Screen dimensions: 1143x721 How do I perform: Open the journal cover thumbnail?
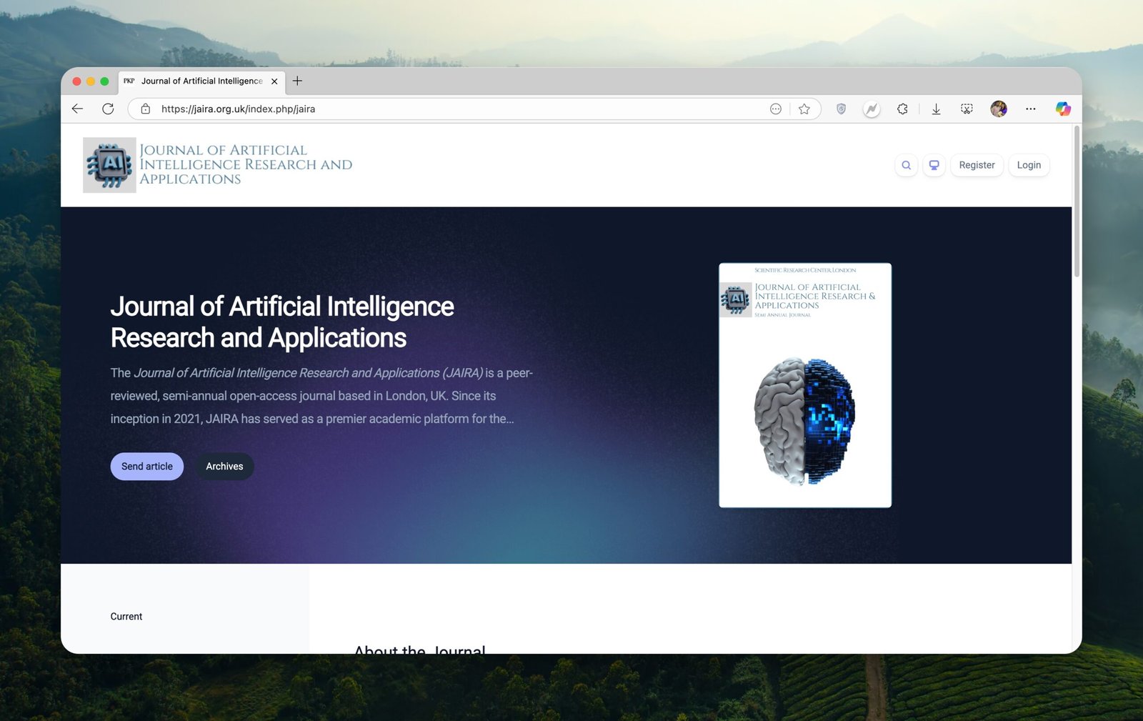tap(804, 385)
